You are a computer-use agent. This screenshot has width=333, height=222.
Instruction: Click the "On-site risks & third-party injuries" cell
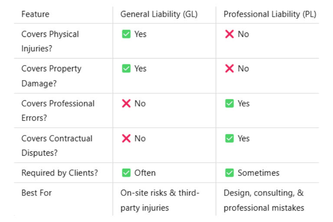pos(160,200)
